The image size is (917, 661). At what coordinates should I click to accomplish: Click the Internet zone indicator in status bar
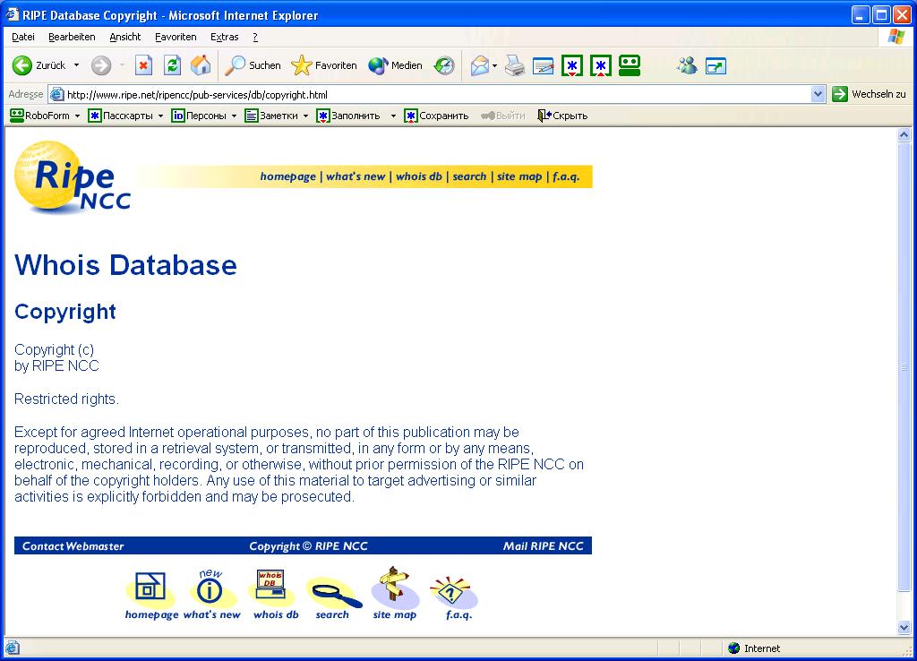(x=754, y=648)
